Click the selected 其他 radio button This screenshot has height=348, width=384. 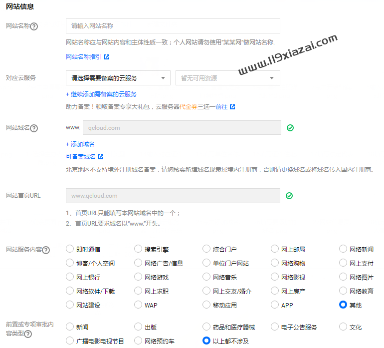pos(343,305)
